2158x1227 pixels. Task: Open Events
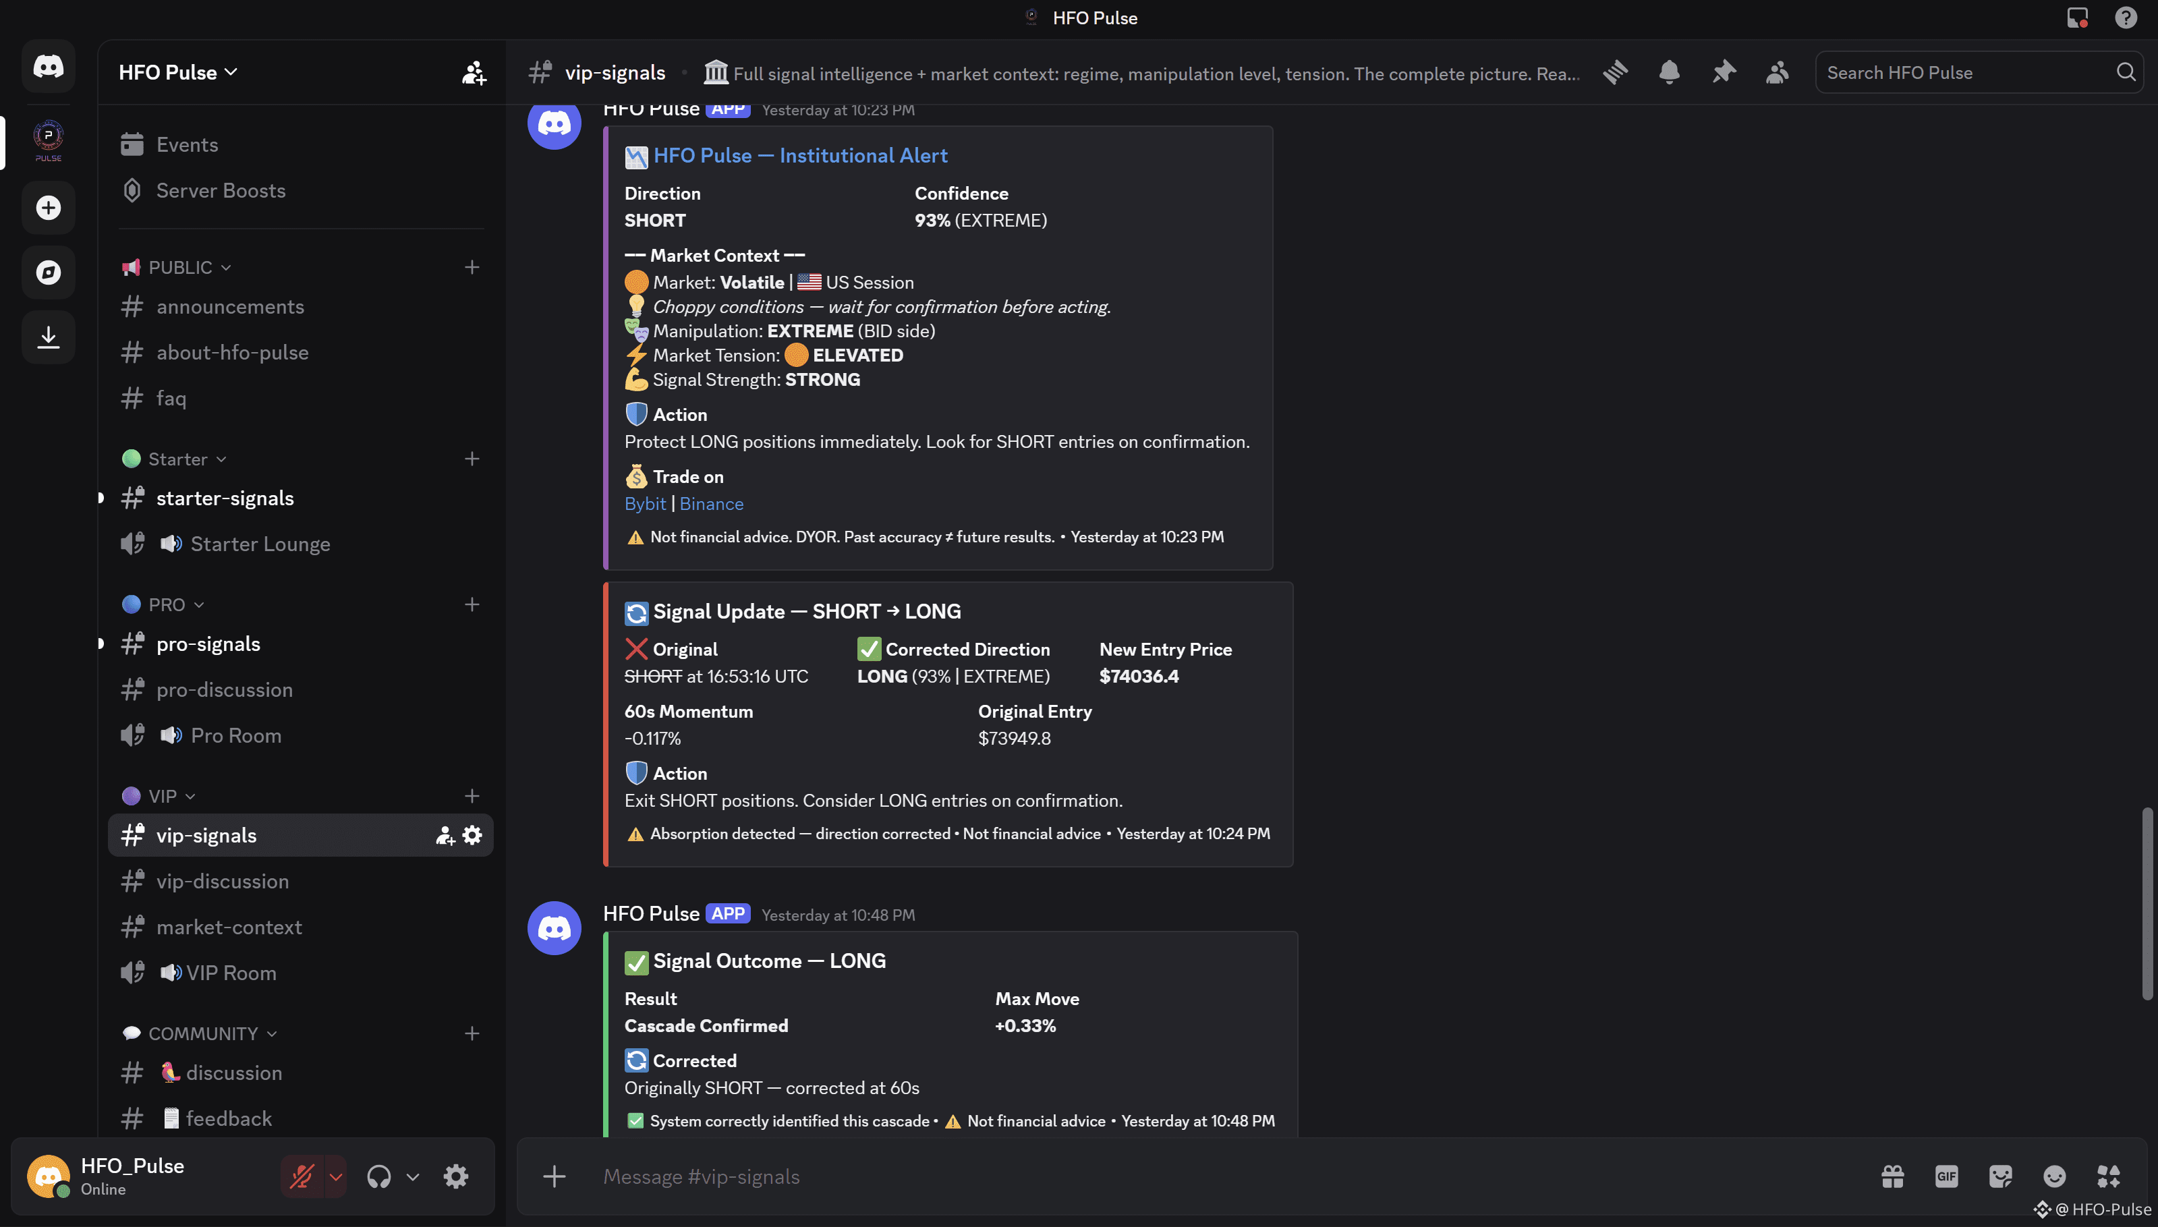pos(301,145)
